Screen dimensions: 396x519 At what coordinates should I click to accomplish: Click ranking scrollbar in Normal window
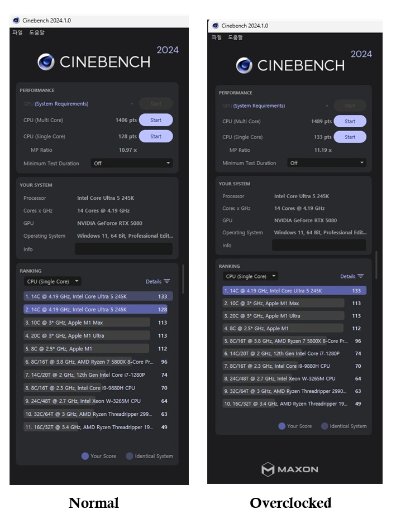coord(183,278)
